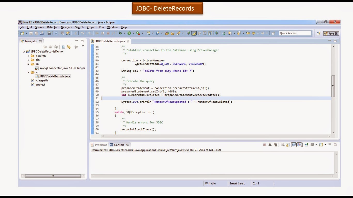Activate the Java EE perspective button
Image resolution: width=353 pixels, height=198 pixels.
coord(331,33)
